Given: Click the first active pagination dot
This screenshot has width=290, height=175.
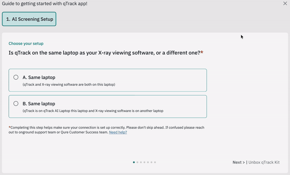Looking at the screenshot, I should [134, 162].
